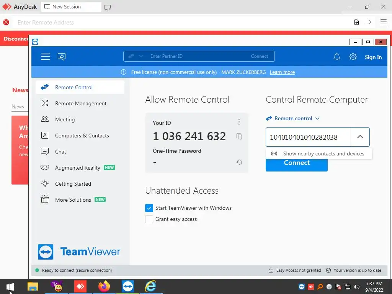Open File Explorer from the taskbar
The height and width of the screenshot is (294, 392).
33,286
